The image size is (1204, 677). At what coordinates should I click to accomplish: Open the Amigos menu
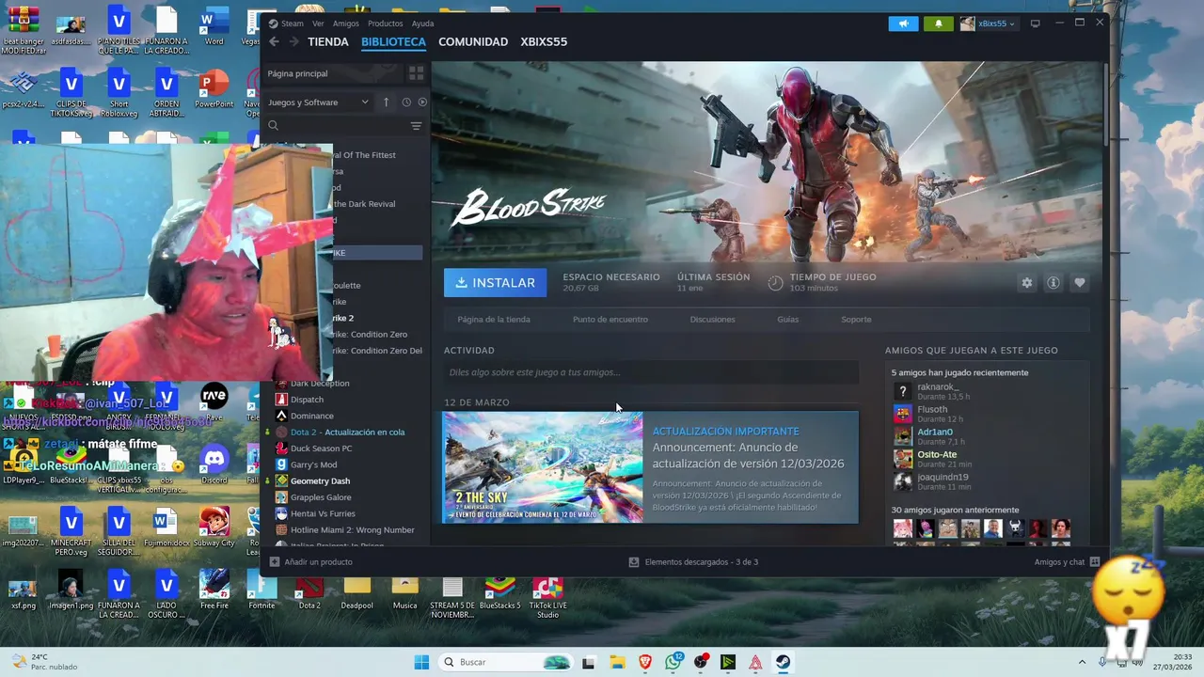coord(345,24)
